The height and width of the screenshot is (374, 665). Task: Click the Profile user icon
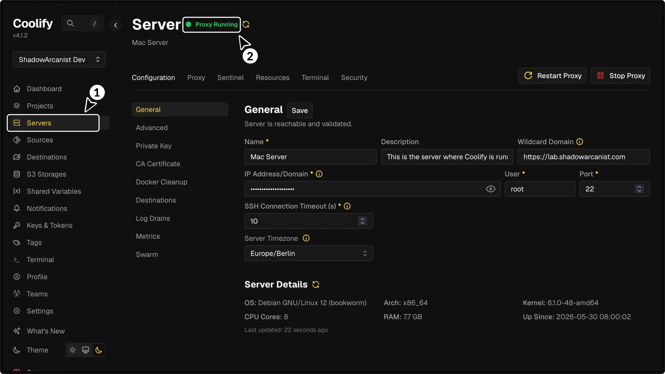point(17,277)
